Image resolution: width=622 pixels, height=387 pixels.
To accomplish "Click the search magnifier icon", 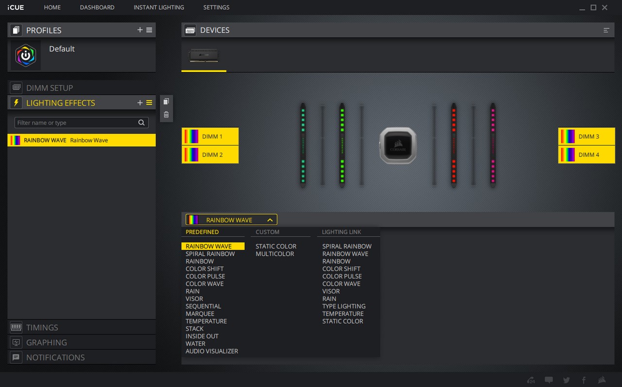I will (141, 123).
